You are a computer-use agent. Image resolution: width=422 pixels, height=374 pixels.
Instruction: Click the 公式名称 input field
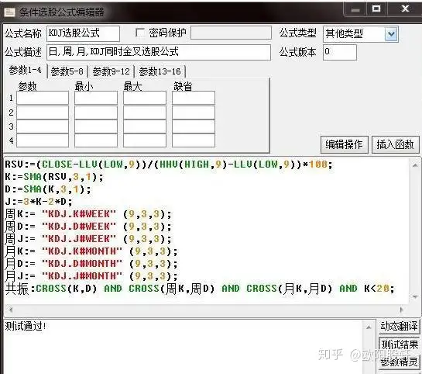[83, 33]
